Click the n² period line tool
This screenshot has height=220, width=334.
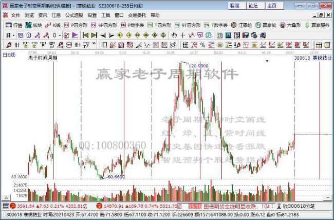pos(86,45)
